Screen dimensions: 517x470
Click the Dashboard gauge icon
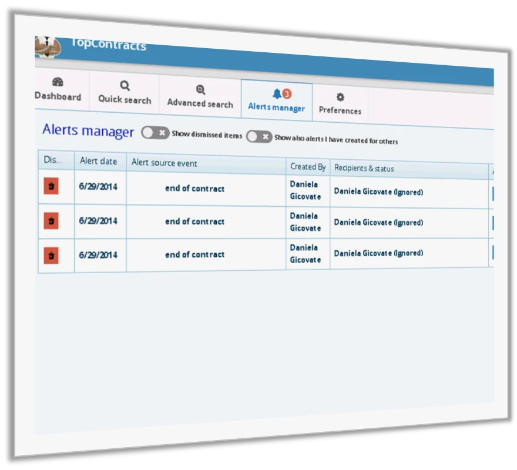pyautogui.click(x=58, y=82)
